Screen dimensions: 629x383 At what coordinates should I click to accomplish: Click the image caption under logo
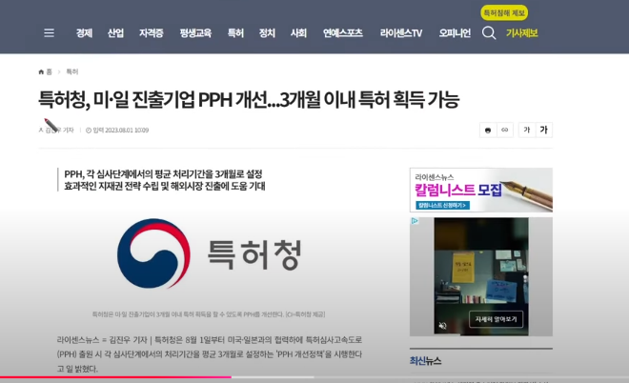pyautogui.click(x=209, y=314)
